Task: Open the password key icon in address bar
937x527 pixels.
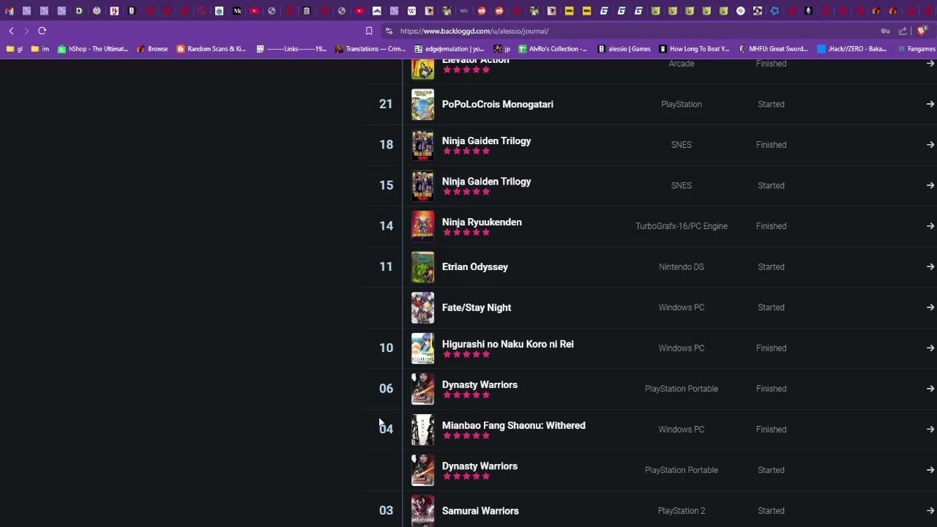Action: point(885,31)
